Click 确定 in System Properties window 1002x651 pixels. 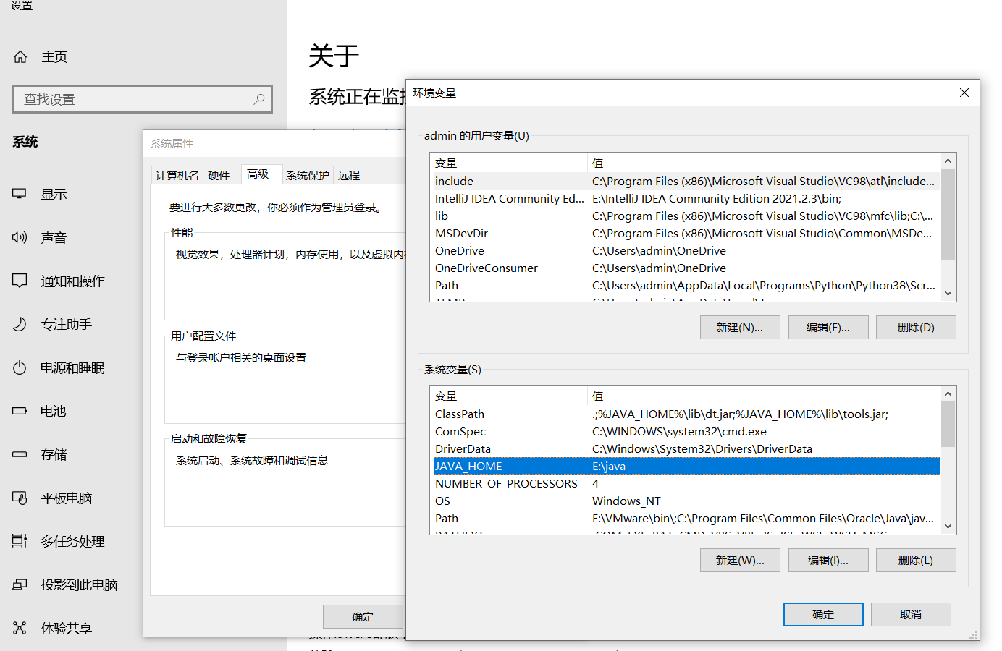pos(363,616)
